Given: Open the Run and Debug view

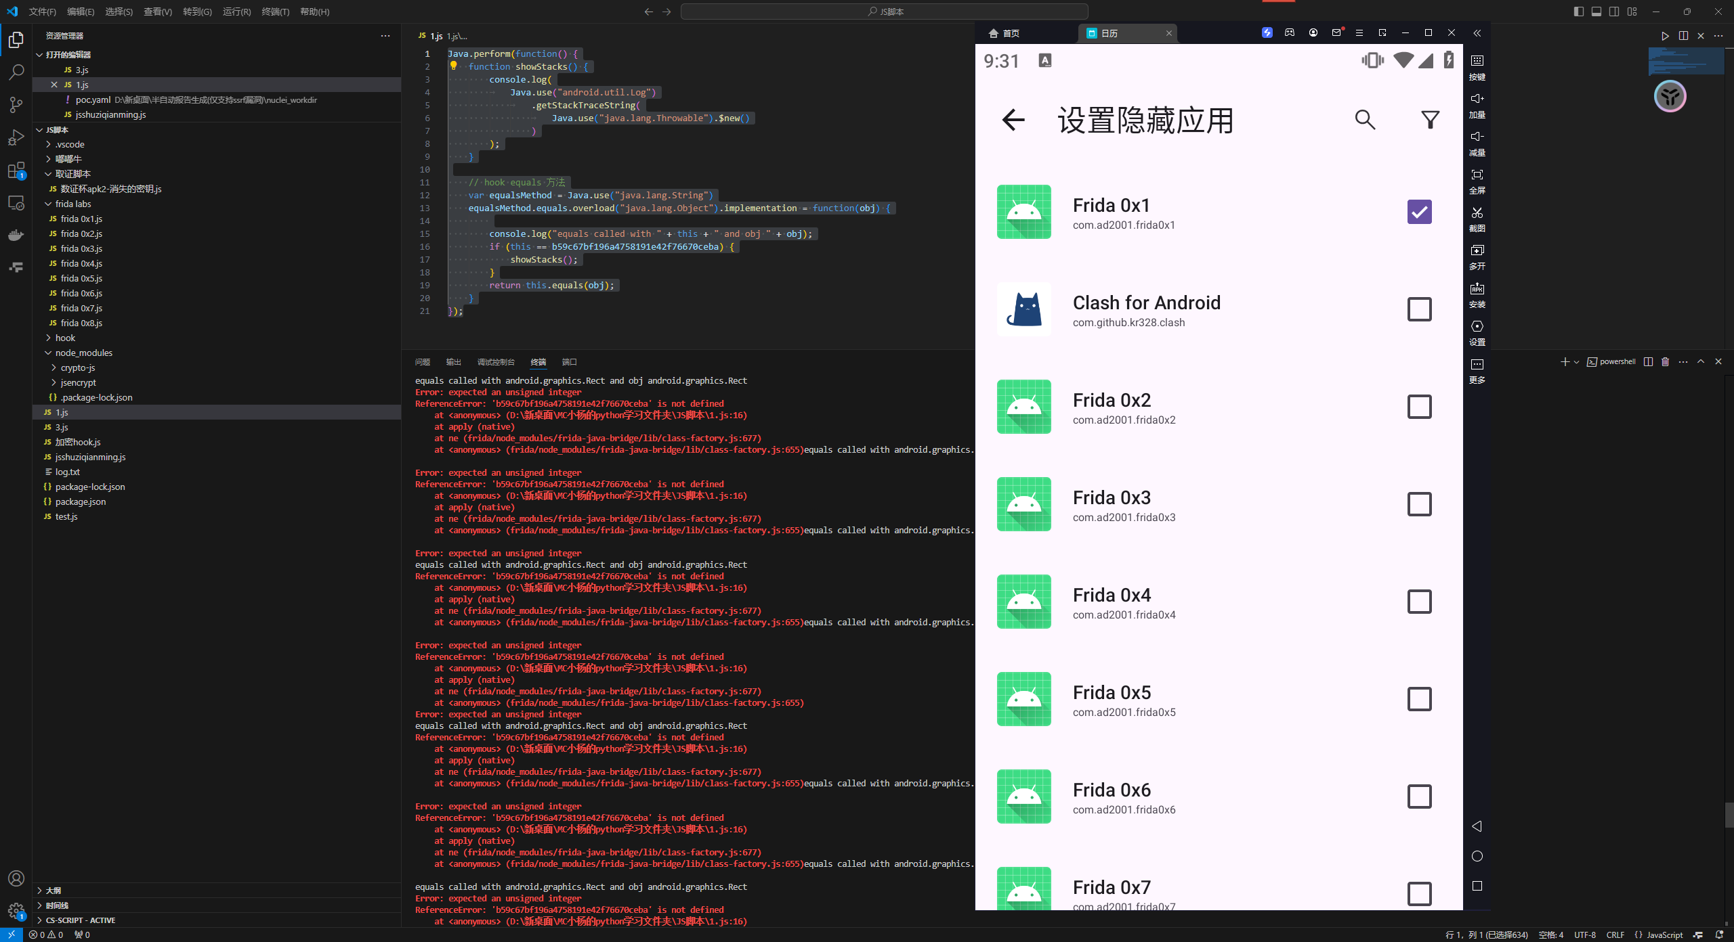Looking at the screenshot, I should [x=16, y=137].
